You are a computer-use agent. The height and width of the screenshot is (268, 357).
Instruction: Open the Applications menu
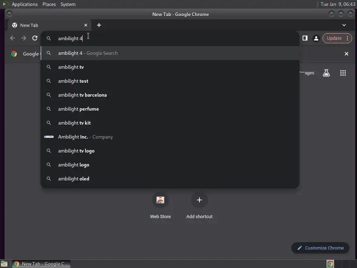25,4
